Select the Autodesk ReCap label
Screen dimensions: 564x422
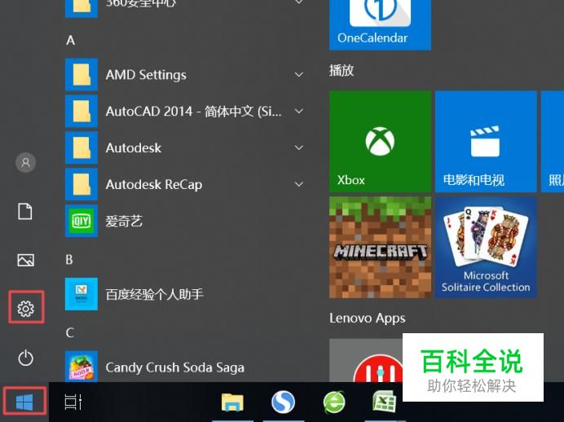[x=154, y=184]
